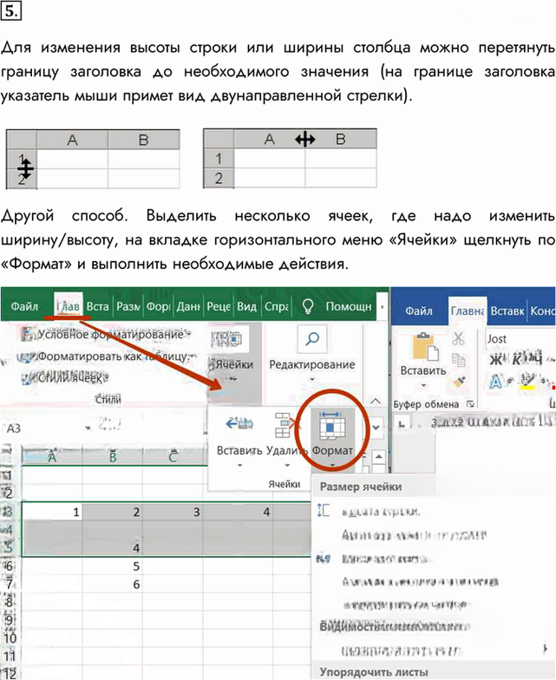Click the magnifier icon above Редактирование

point(312,339)
